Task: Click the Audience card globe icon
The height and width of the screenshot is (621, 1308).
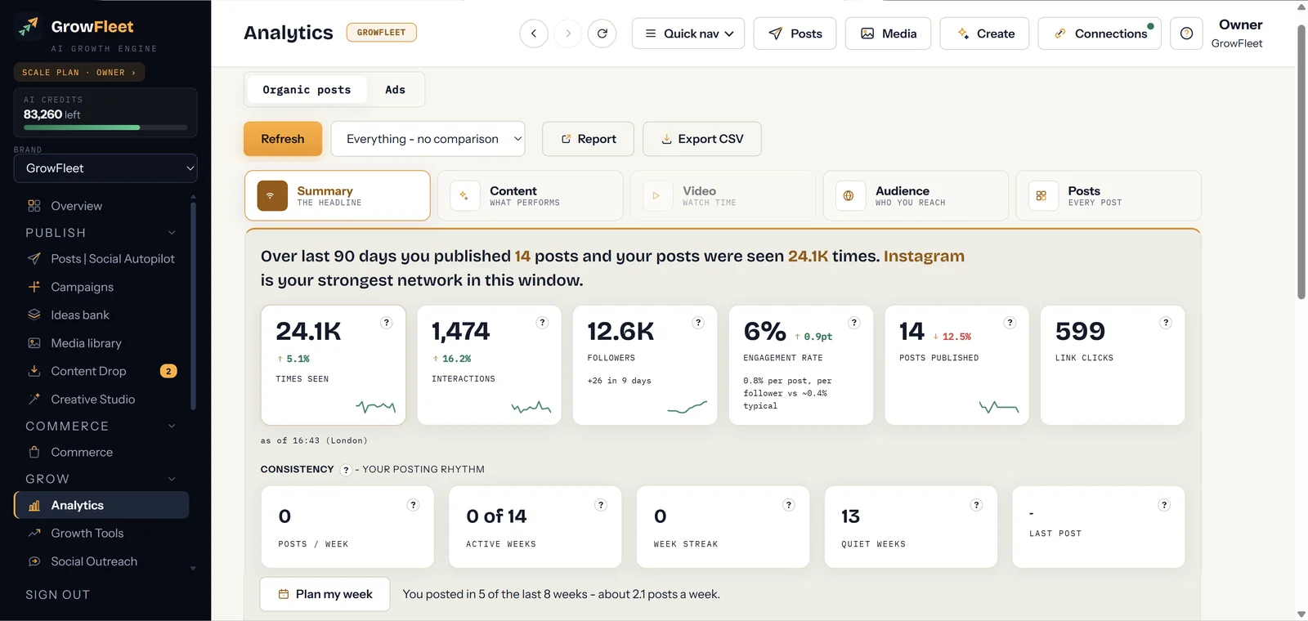Action: click(x=849, y=196)
